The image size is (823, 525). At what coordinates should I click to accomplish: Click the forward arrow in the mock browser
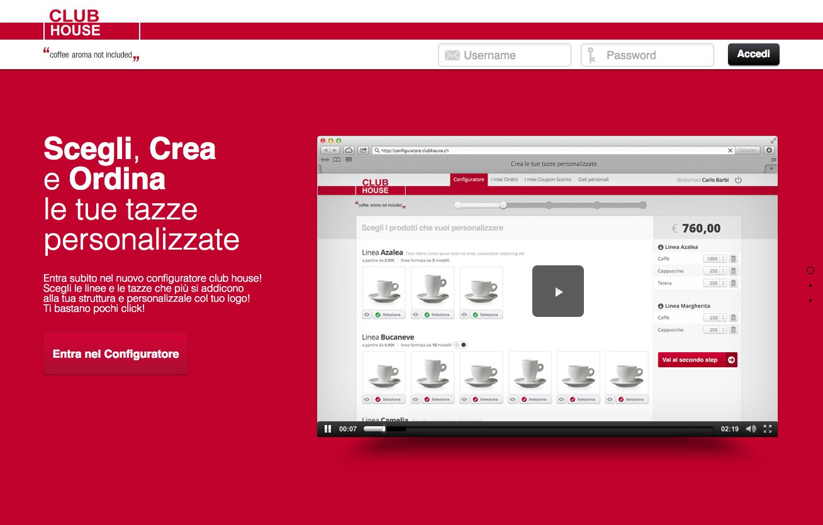pos(335,150)
